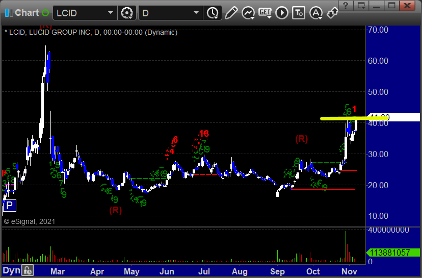This screenshot has width=422, height=278.
Task: Click the 41.80 current price label
Action: 393,117
